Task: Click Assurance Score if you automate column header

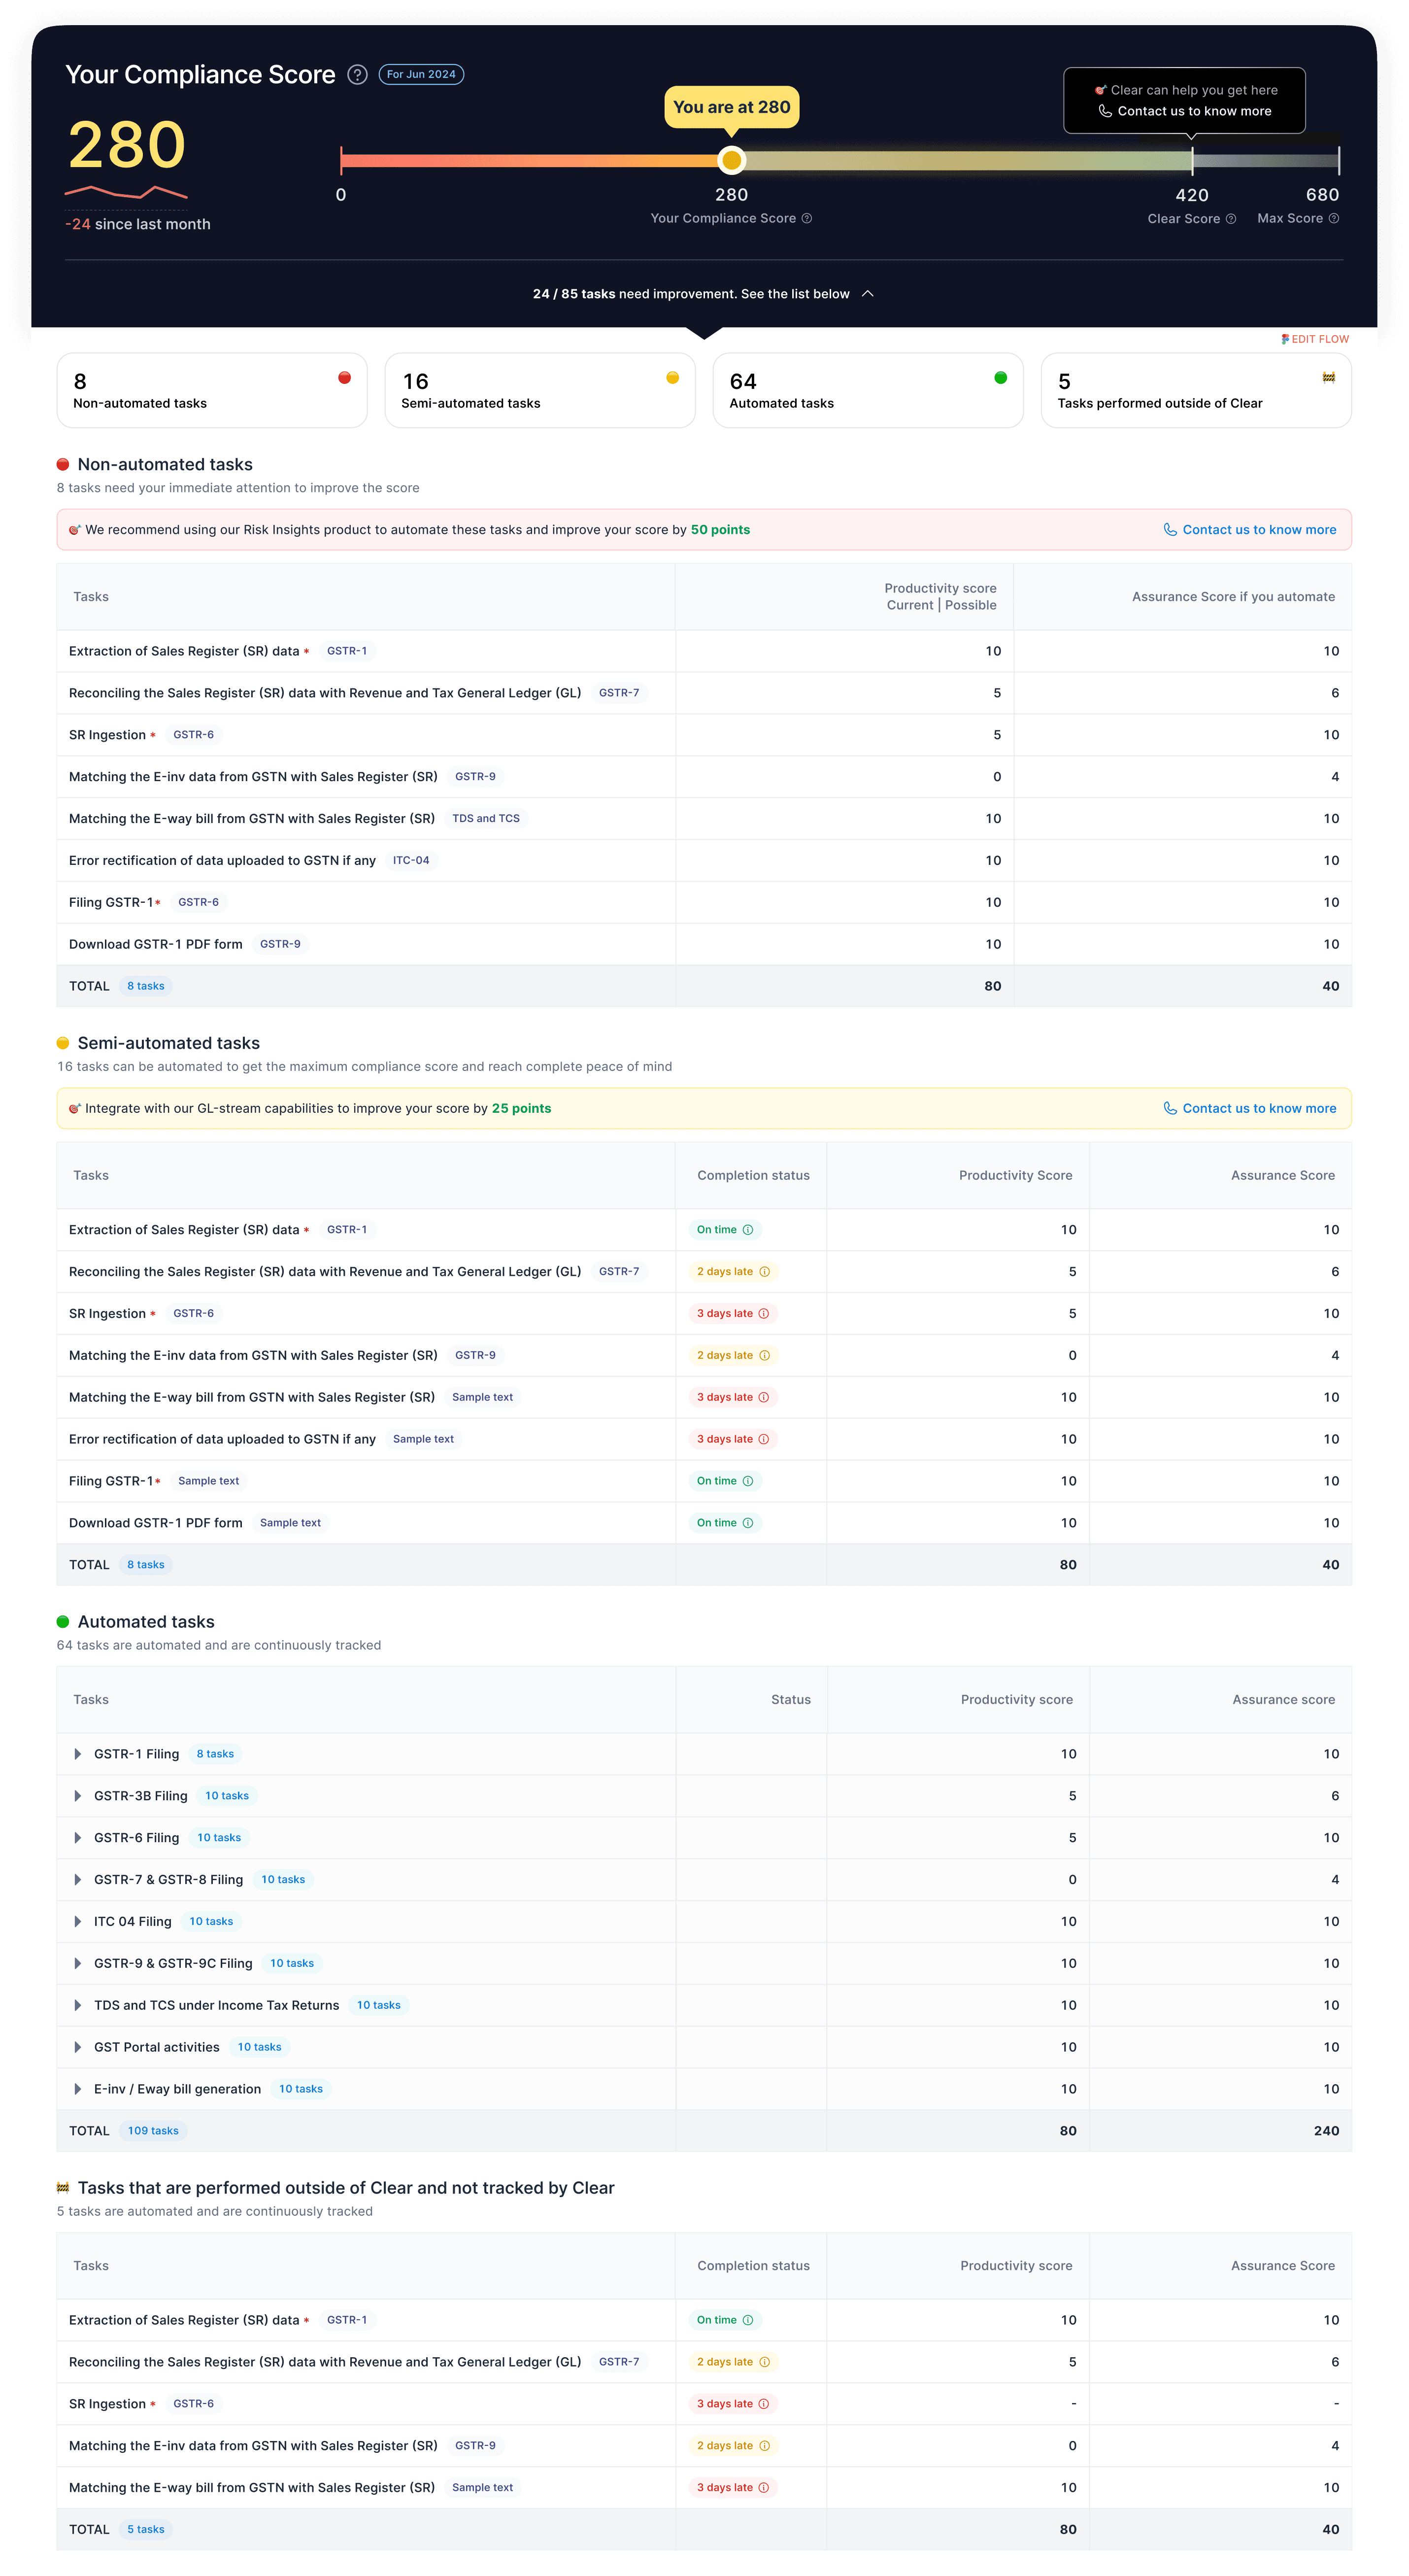Action: point(1234,597)
